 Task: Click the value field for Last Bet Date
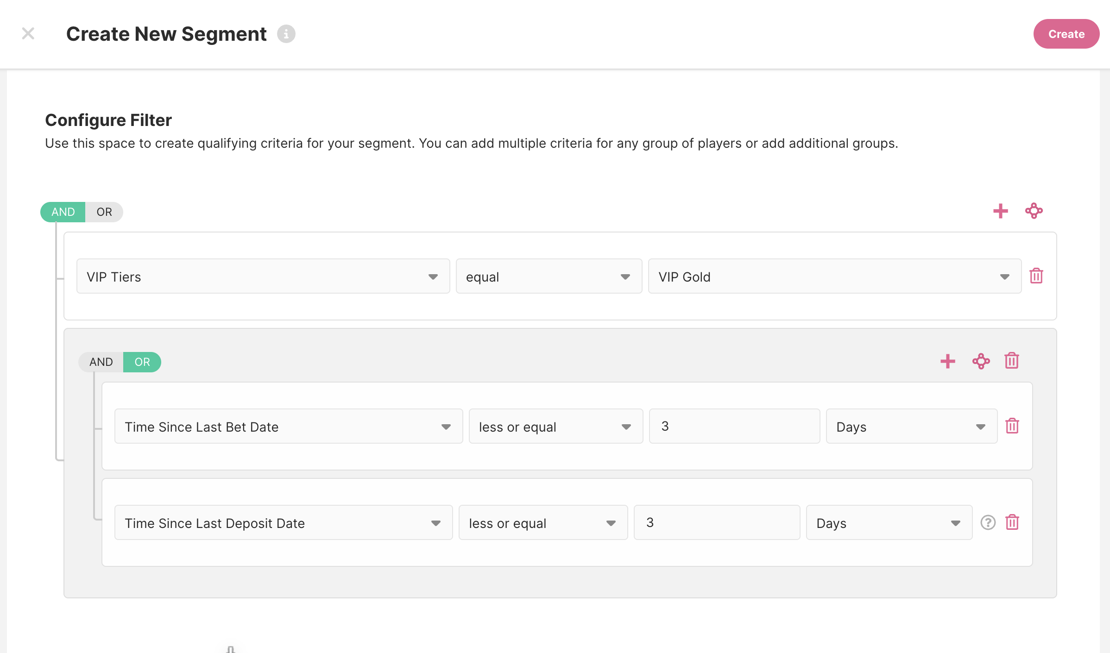click(x=734, y=427)
